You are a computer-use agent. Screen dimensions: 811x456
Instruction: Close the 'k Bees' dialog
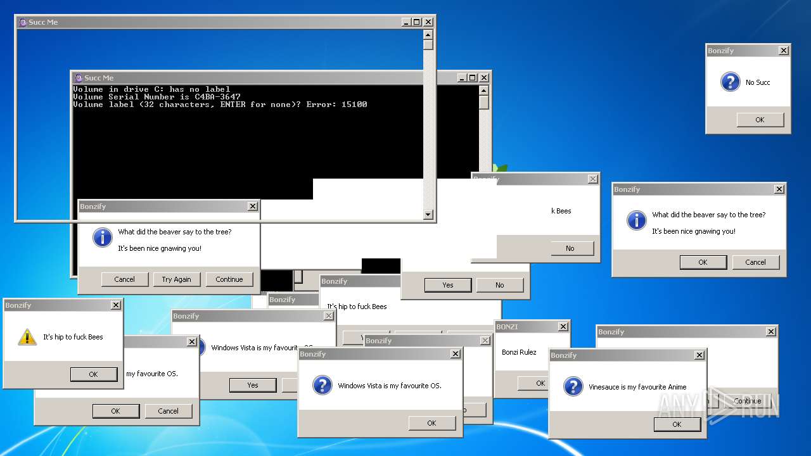(593, 179)
